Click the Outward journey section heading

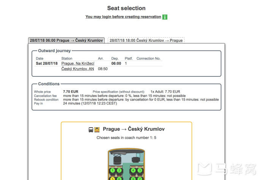[55, 51]
